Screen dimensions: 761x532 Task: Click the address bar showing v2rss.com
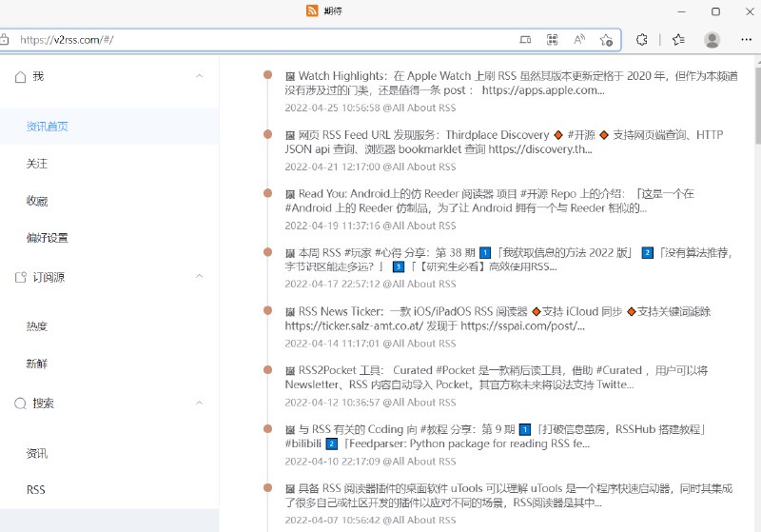[x=257, y=40]
